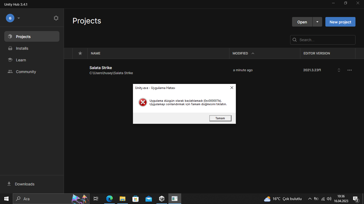Screen dimensions: 364x204
Task: Open the Salata Strike more options menu
Action: [350, 70]
